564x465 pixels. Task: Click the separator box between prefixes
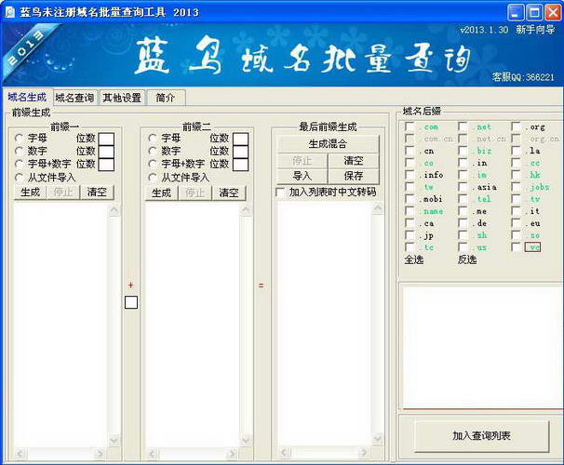click(x=131, y=302)
